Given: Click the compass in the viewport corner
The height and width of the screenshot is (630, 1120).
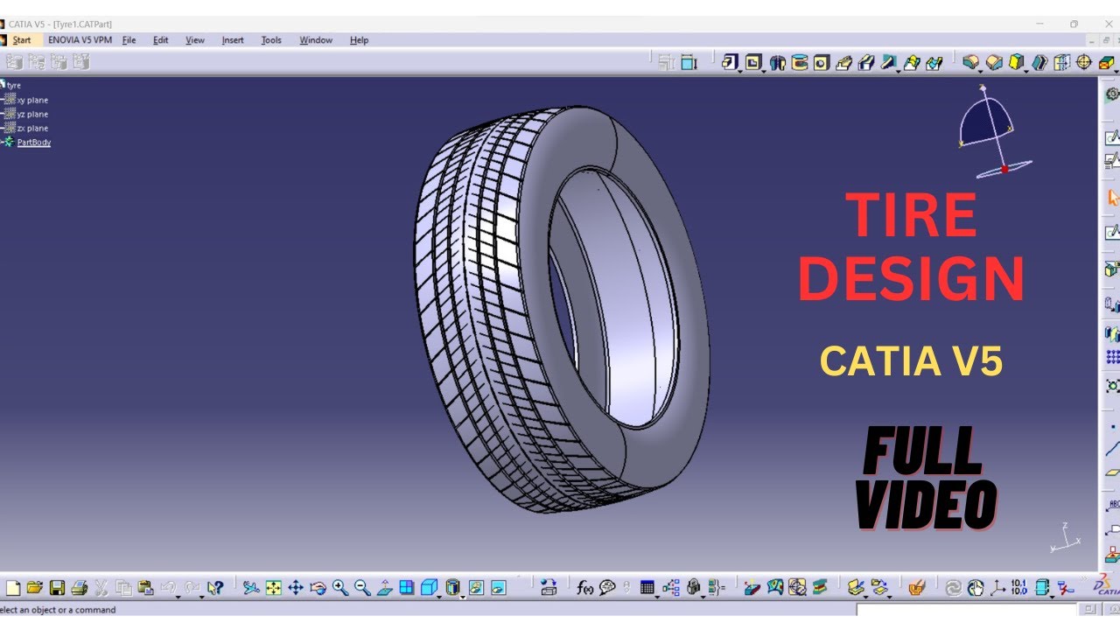Looking at the screenshot, I should tap(995, 131).
